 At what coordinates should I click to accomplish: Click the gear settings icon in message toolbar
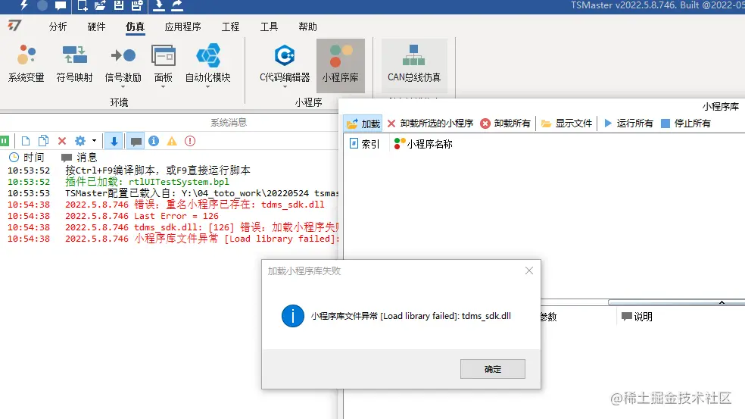tap(80, 141)
